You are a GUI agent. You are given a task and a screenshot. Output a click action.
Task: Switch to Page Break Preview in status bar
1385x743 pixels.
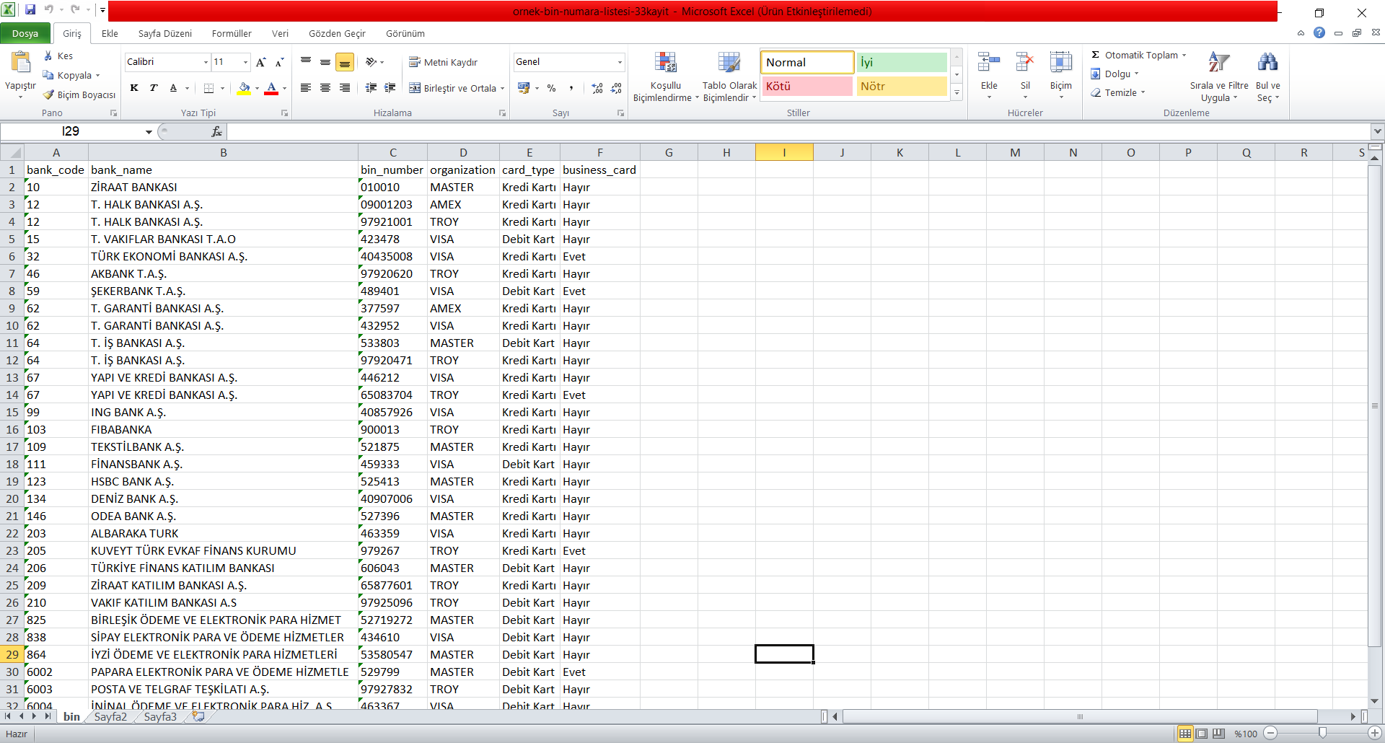tap(1219, 734)
